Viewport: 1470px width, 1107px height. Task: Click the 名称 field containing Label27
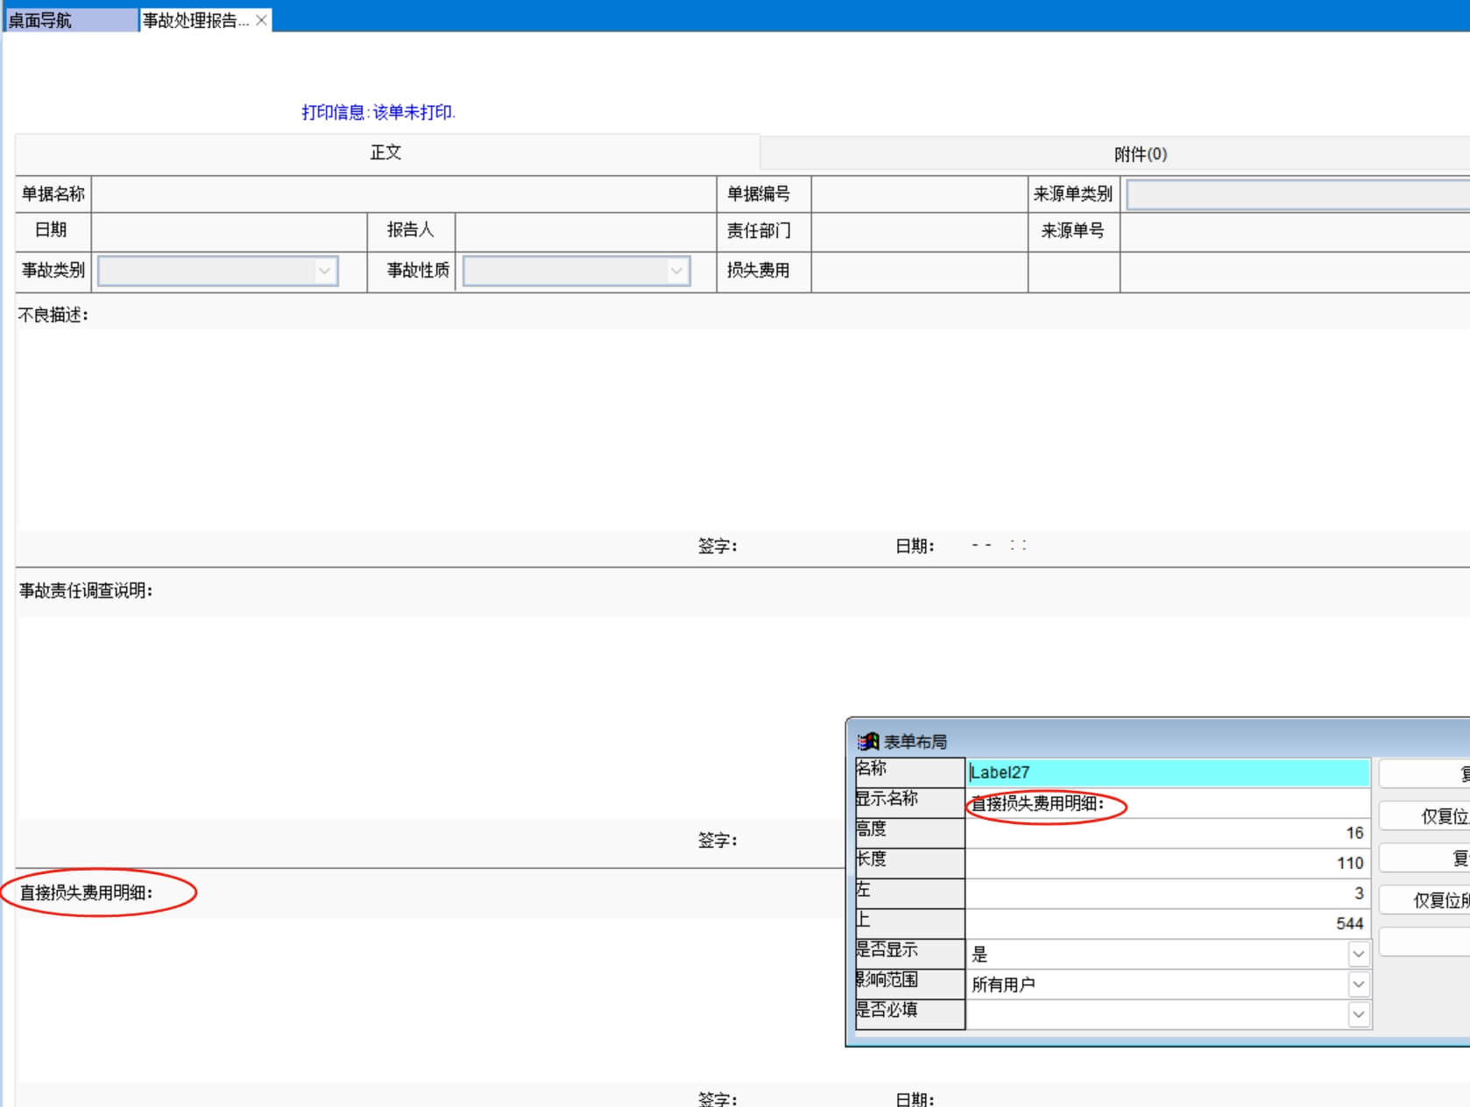[x=1167, y=772]
